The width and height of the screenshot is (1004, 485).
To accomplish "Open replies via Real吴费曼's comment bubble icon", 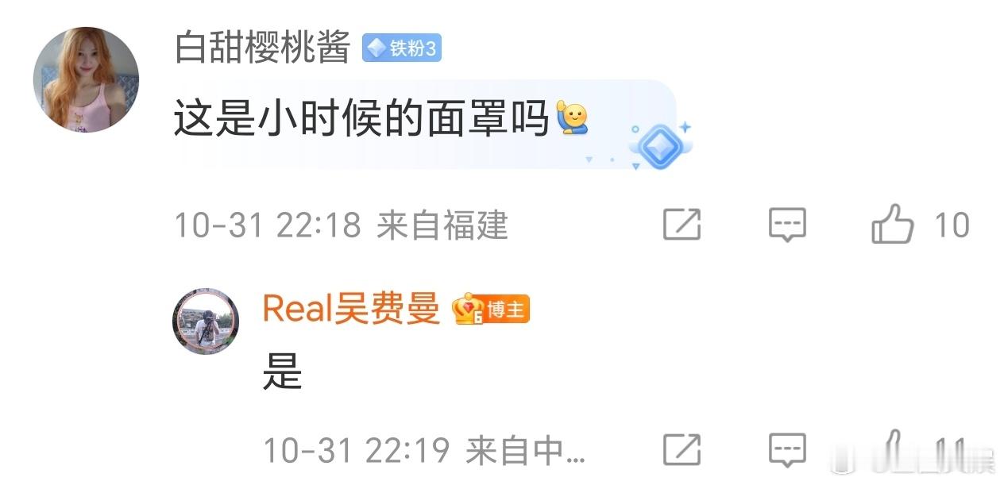I will pyautogui.click(x=787, y=450).
